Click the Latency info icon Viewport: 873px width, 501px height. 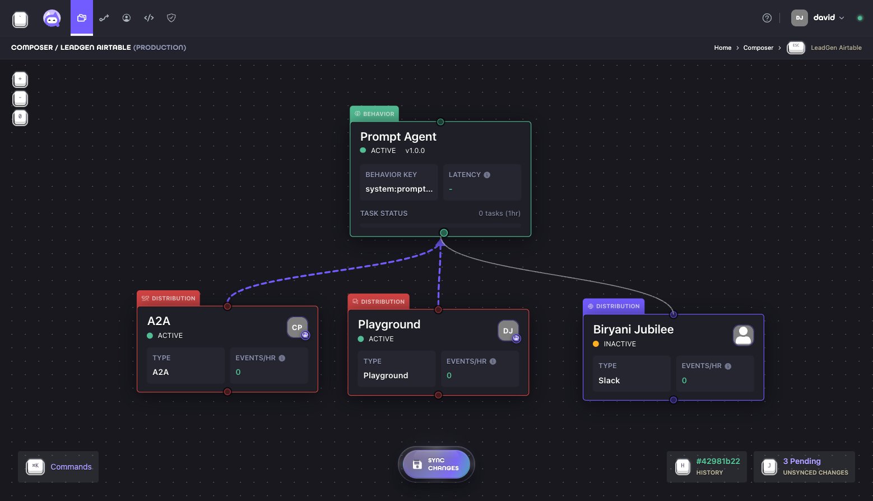(x=487, y=175)
